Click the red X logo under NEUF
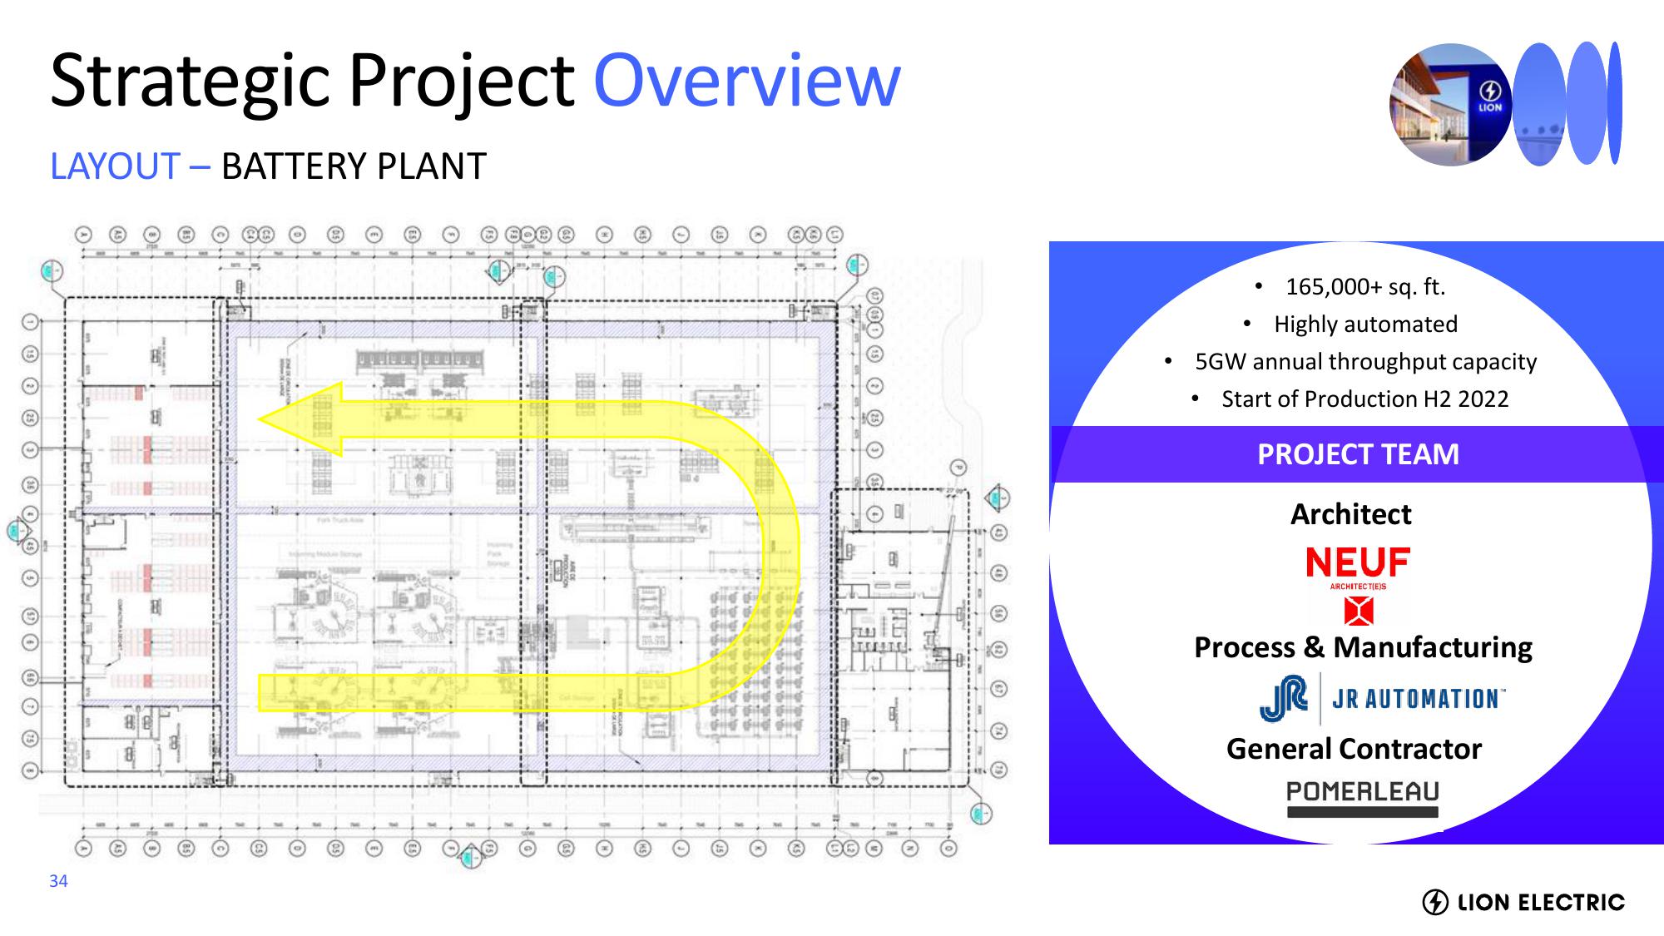This screenshot has height=936, width=1664. pos(1359,612)
